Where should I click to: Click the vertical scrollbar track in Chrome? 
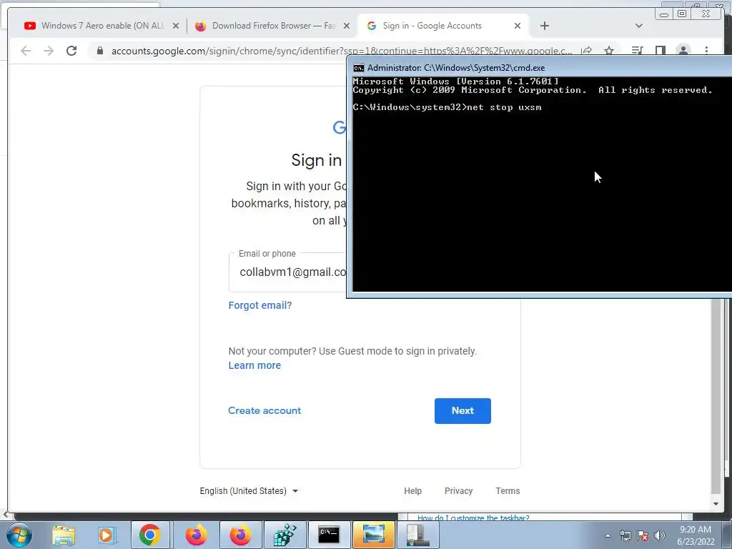coord(716,397)
